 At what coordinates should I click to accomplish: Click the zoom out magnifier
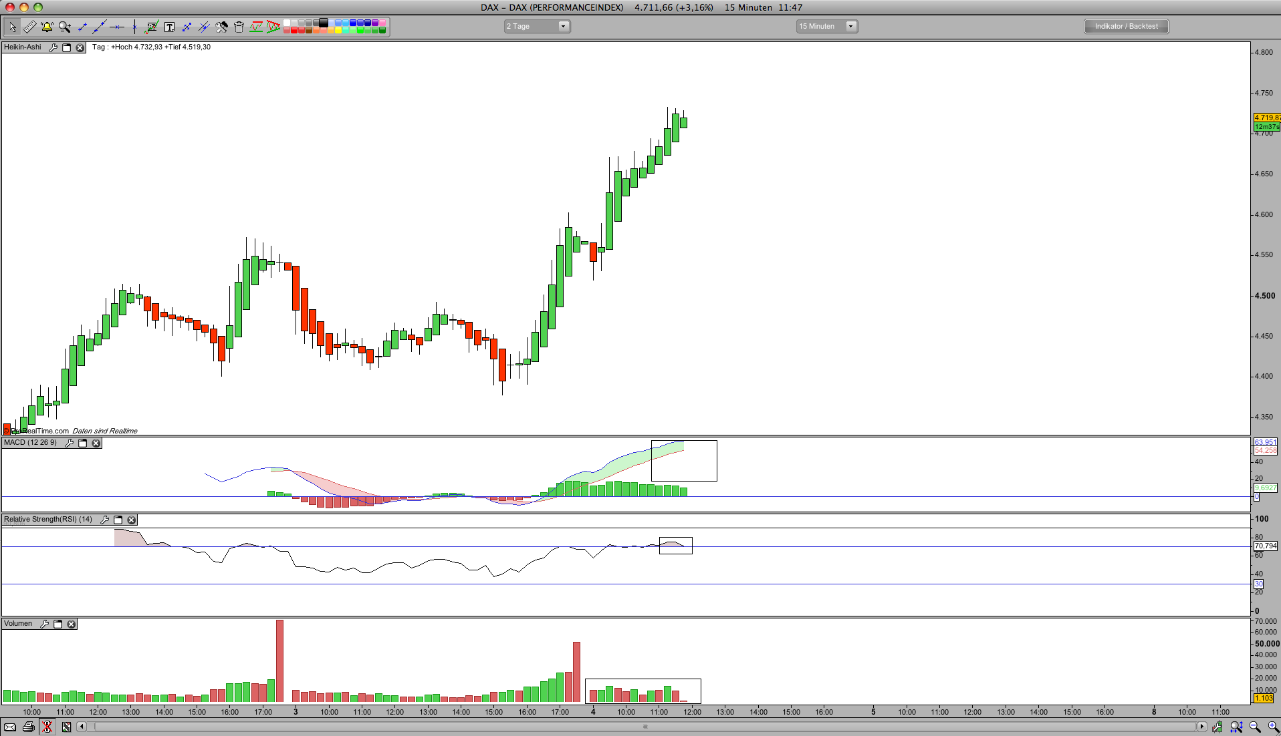point(1255,727)
